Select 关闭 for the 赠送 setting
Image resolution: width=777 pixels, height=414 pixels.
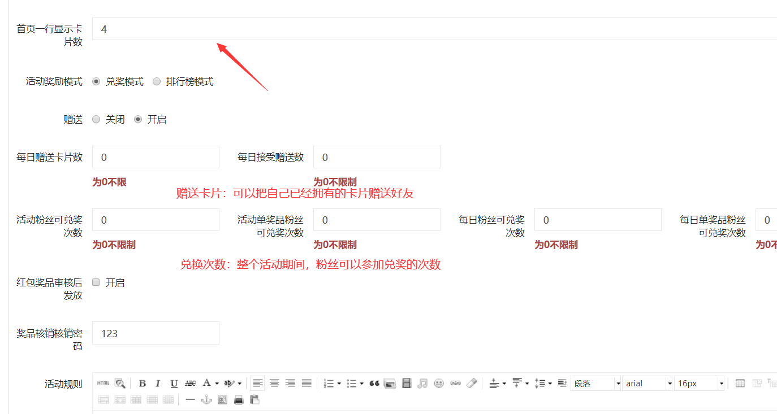point(96,120)
